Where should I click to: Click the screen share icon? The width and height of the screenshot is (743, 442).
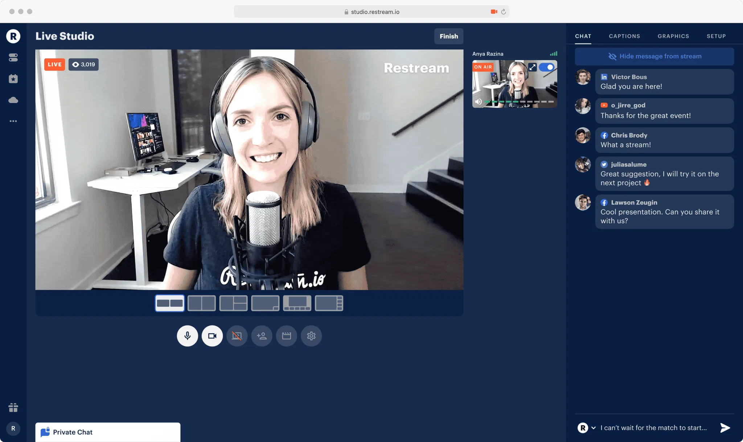click(x=237, y=336)
